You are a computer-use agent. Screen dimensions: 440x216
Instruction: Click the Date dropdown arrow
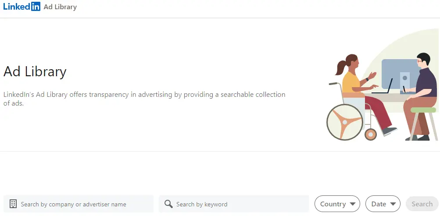click(x=393, y=204)
